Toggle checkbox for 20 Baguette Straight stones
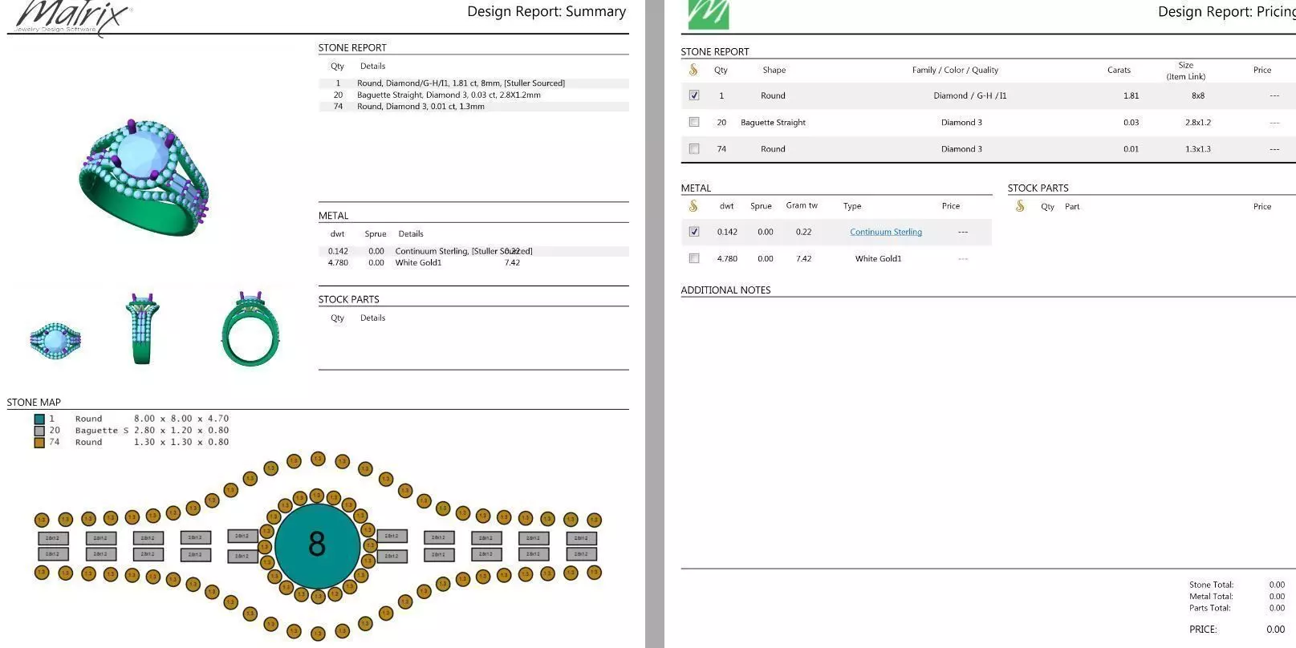This screenshot has width=1296, height=648. 694,122
